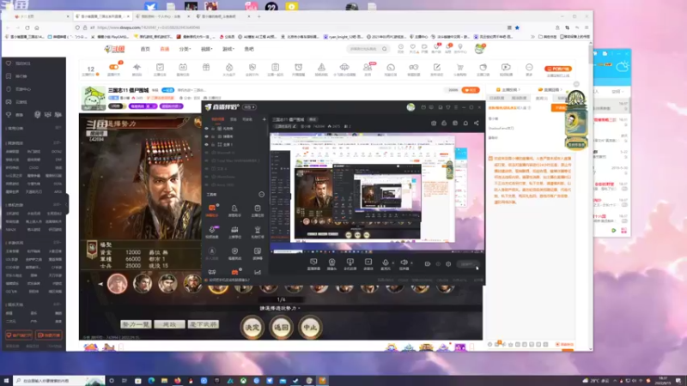The height and width of the screenshot is (386, 687).
Task: Open the 游戏 dropdown in the Douyu navigation
Action: (228, 49)
